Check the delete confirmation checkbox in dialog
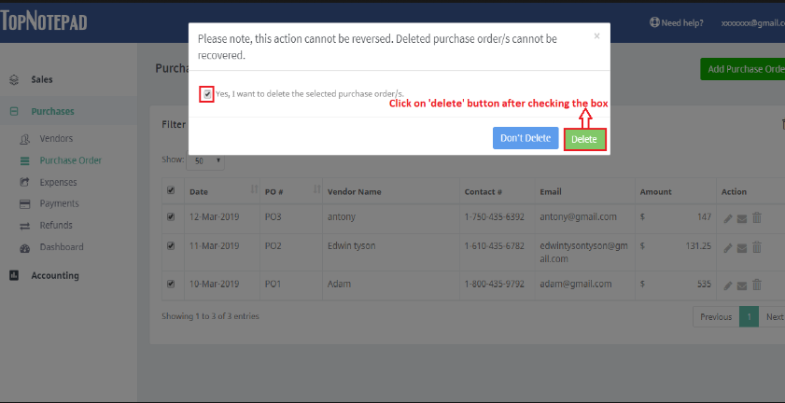The image size is (785, 403). point(206,94)
